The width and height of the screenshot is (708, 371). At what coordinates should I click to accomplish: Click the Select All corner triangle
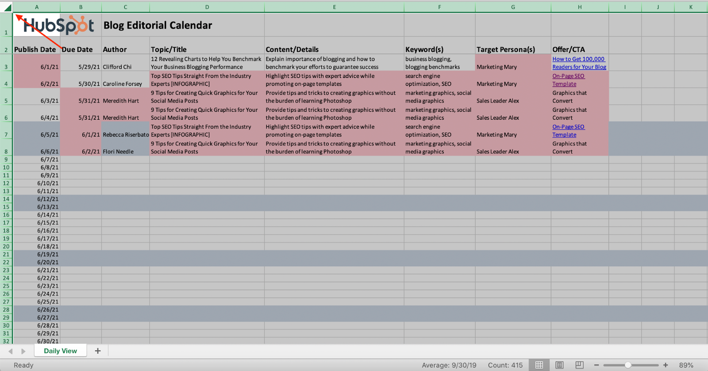coord(8,8)
